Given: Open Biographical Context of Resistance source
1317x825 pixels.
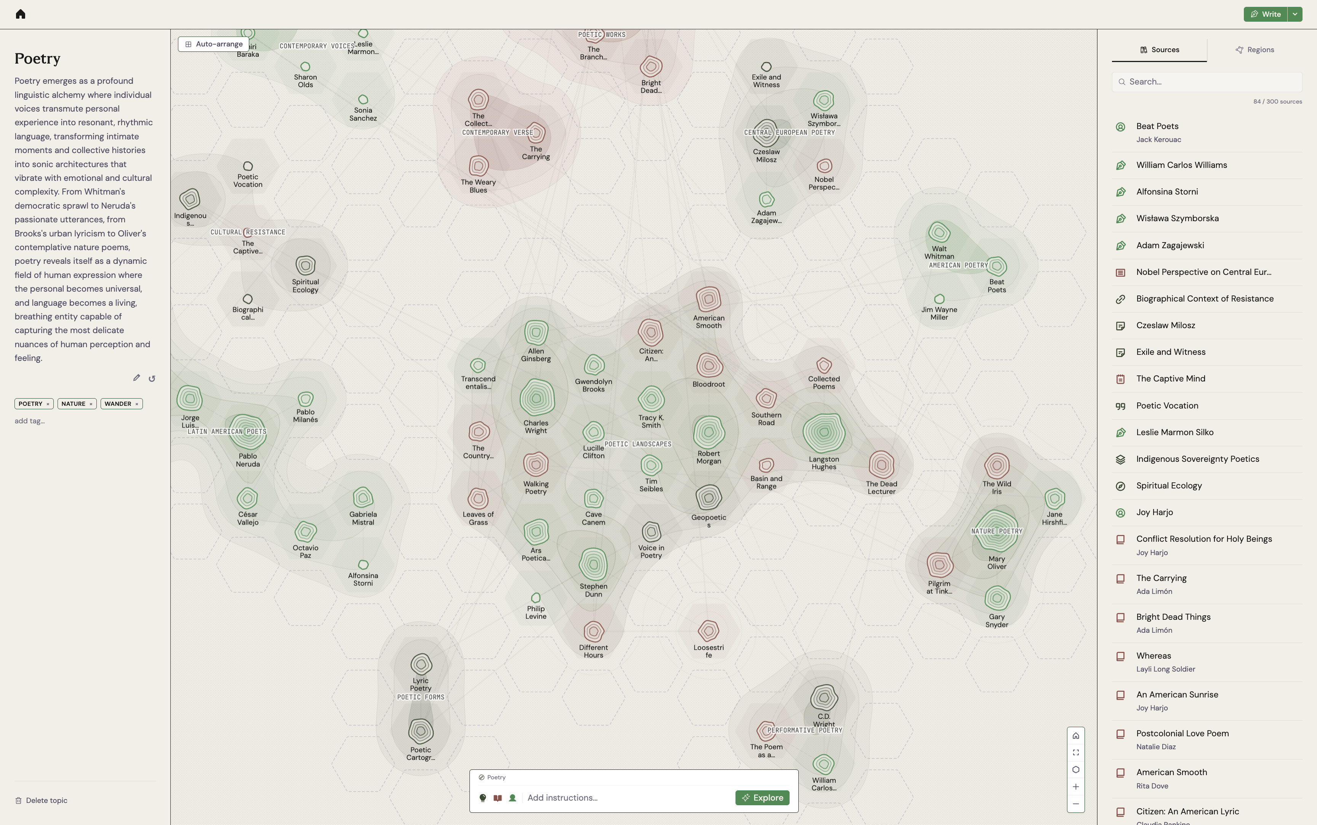Looking at the screenshot, I should click(x=1207, y=299).
